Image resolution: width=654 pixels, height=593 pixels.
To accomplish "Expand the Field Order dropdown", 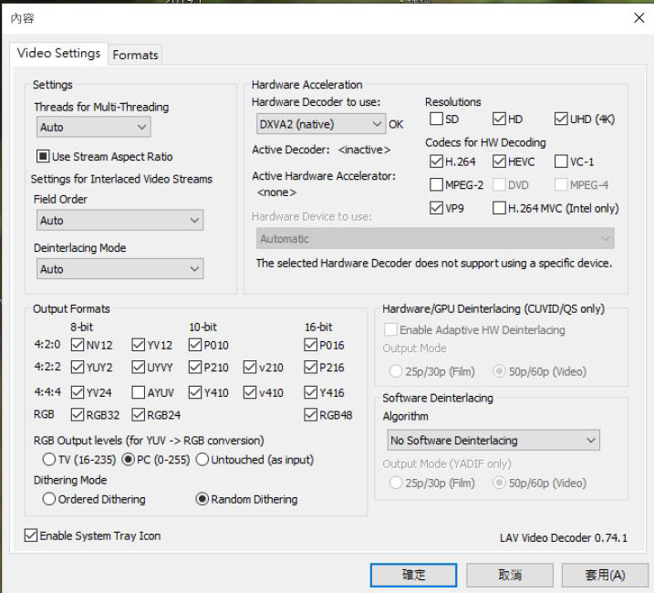I will [x=119, y=221].
